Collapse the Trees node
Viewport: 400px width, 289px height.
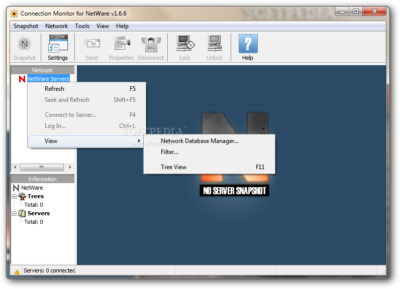click(x=15, y=196)
